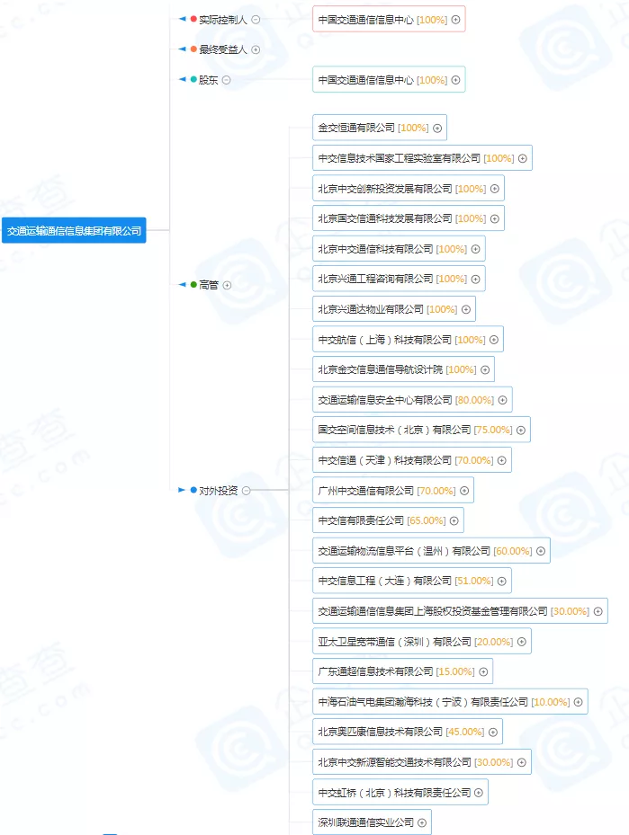Screen dimensions: 629x835
Task: Click the green dot beside 高管
Action: 193,284
